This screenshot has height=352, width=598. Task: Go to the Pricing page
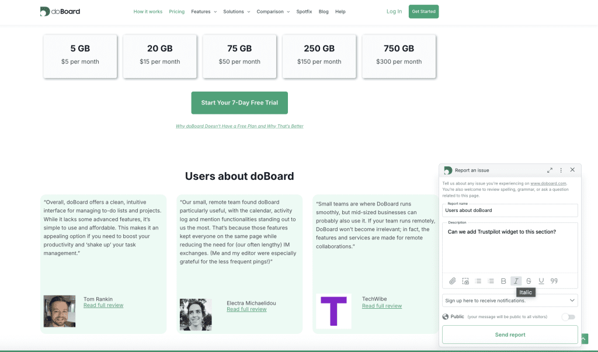[x=176, y=12]
